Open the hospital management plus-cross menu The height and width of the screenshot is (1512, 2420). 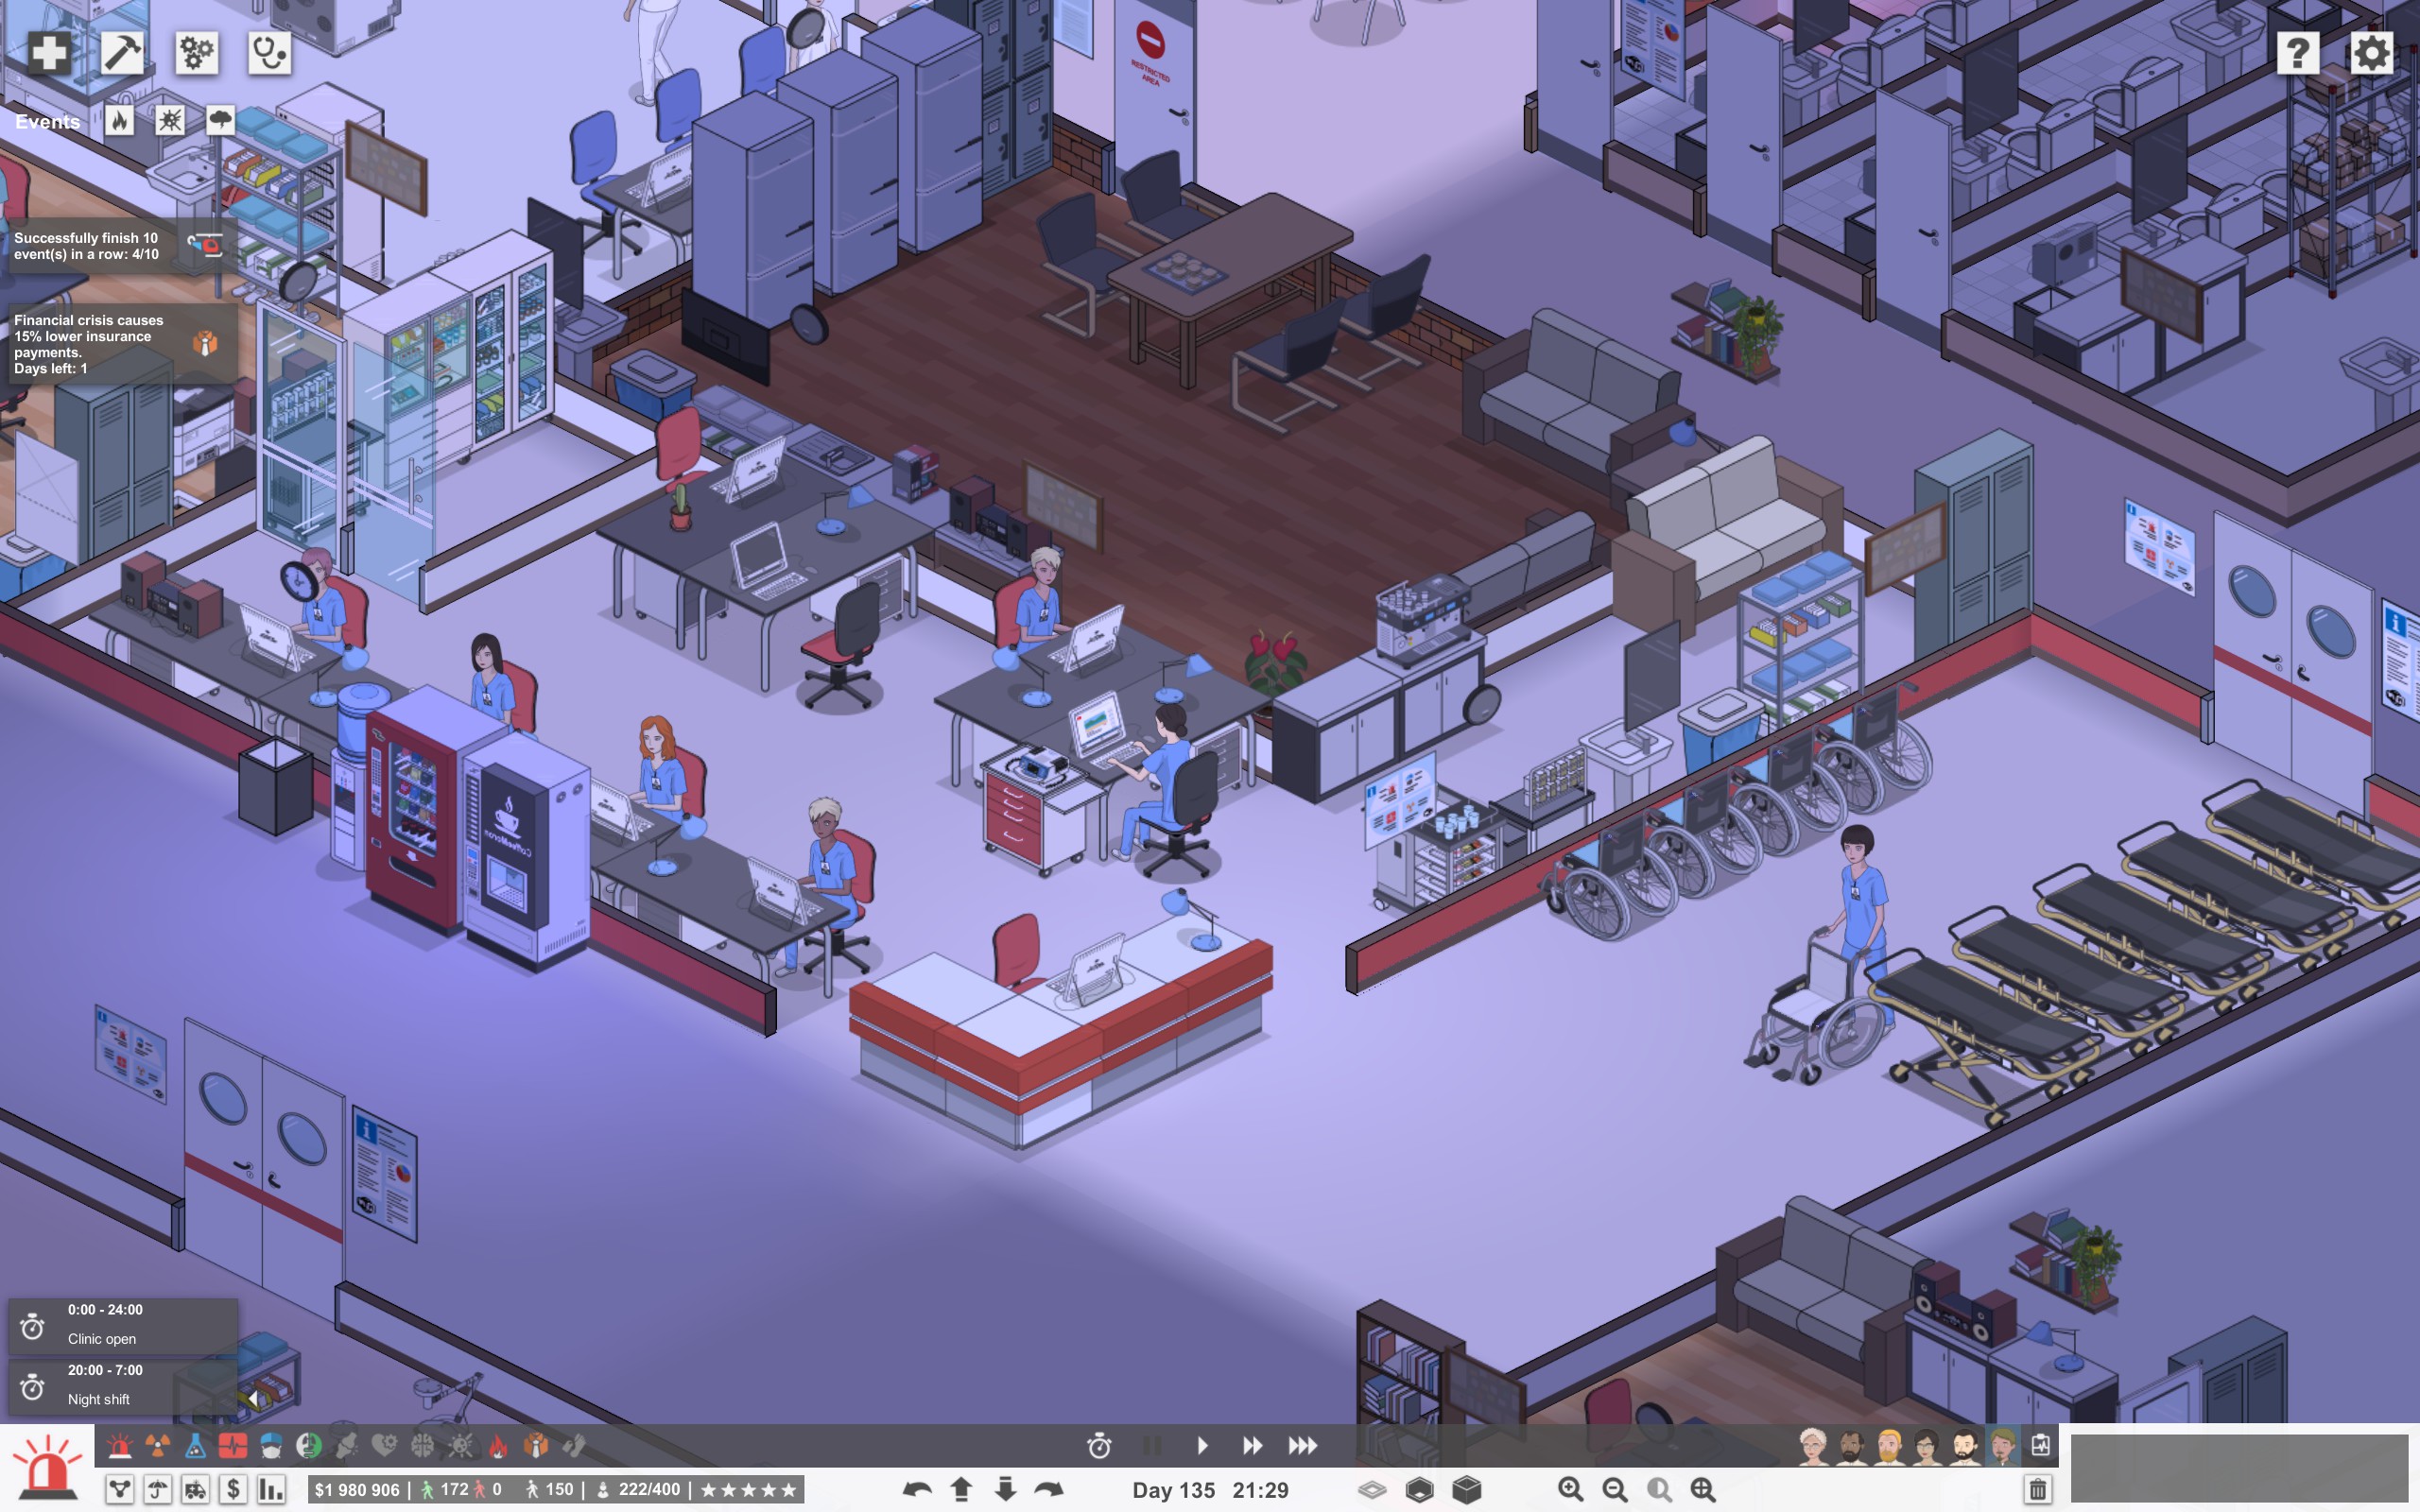point(48,53)
